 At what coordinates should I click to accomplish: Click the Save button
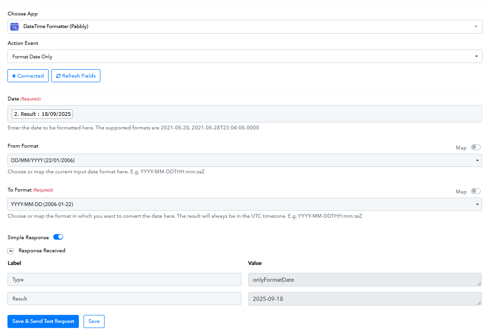[94, 321]
